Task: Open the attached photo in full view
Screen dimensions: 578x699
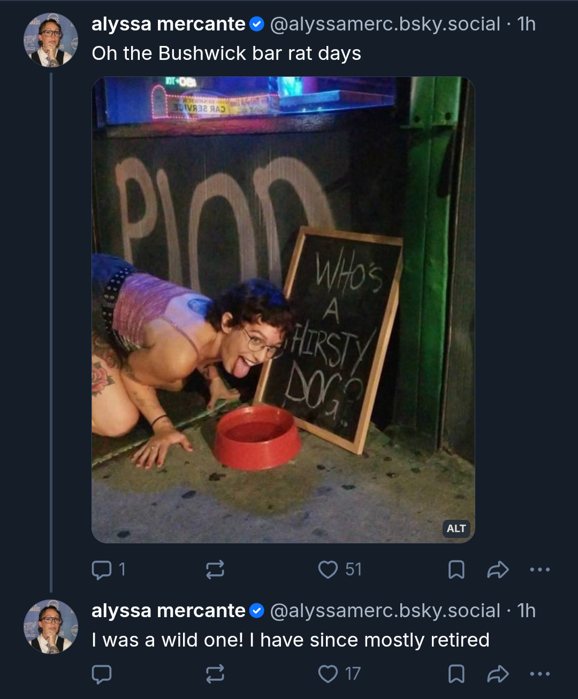Action: [283, 310]
